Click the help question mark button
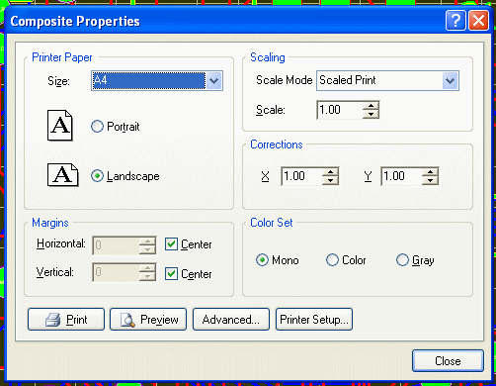This screenshot has width=496, height=386. point(455,21)
